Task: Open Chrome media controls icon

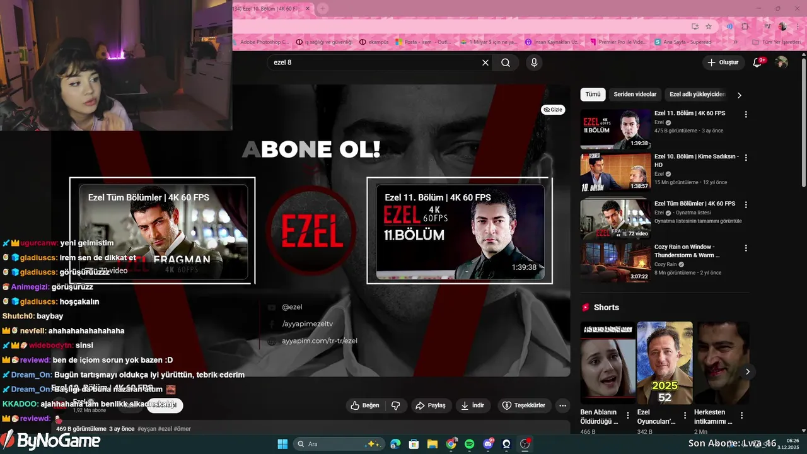Action: (x=767, y=26)
